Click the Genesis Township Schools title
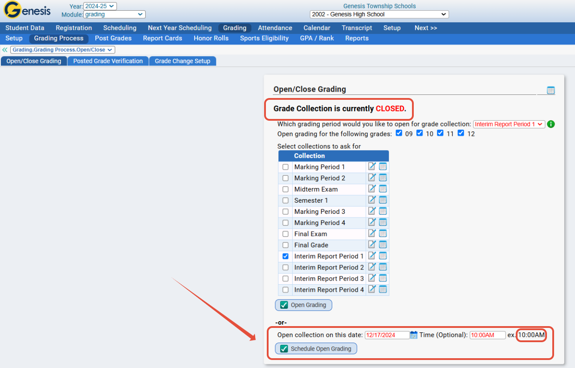This screenshot has height=368, width=575. click(379, 6)
